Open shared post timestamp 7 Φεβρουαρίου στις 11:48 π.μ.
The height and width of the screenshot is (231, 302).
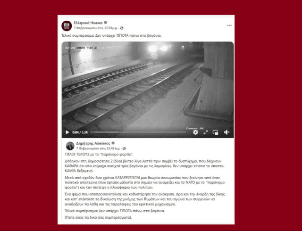98,148
